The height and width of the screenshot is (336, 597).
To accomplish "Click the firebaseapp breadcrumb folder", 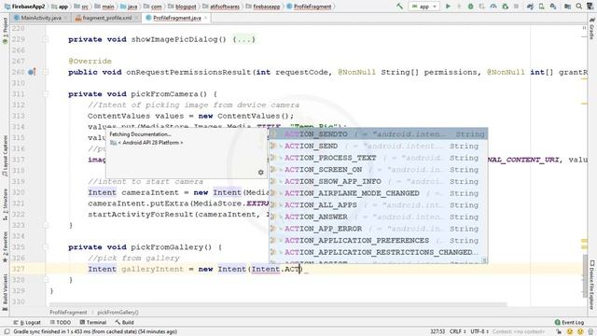I will [263, 7].
